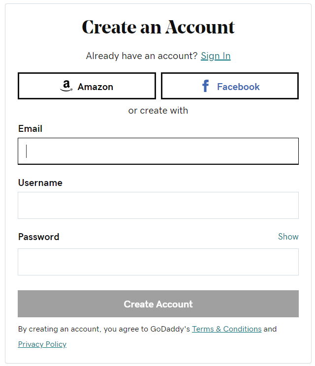
Task: Click the Username field label
Action: click(40, 183)
